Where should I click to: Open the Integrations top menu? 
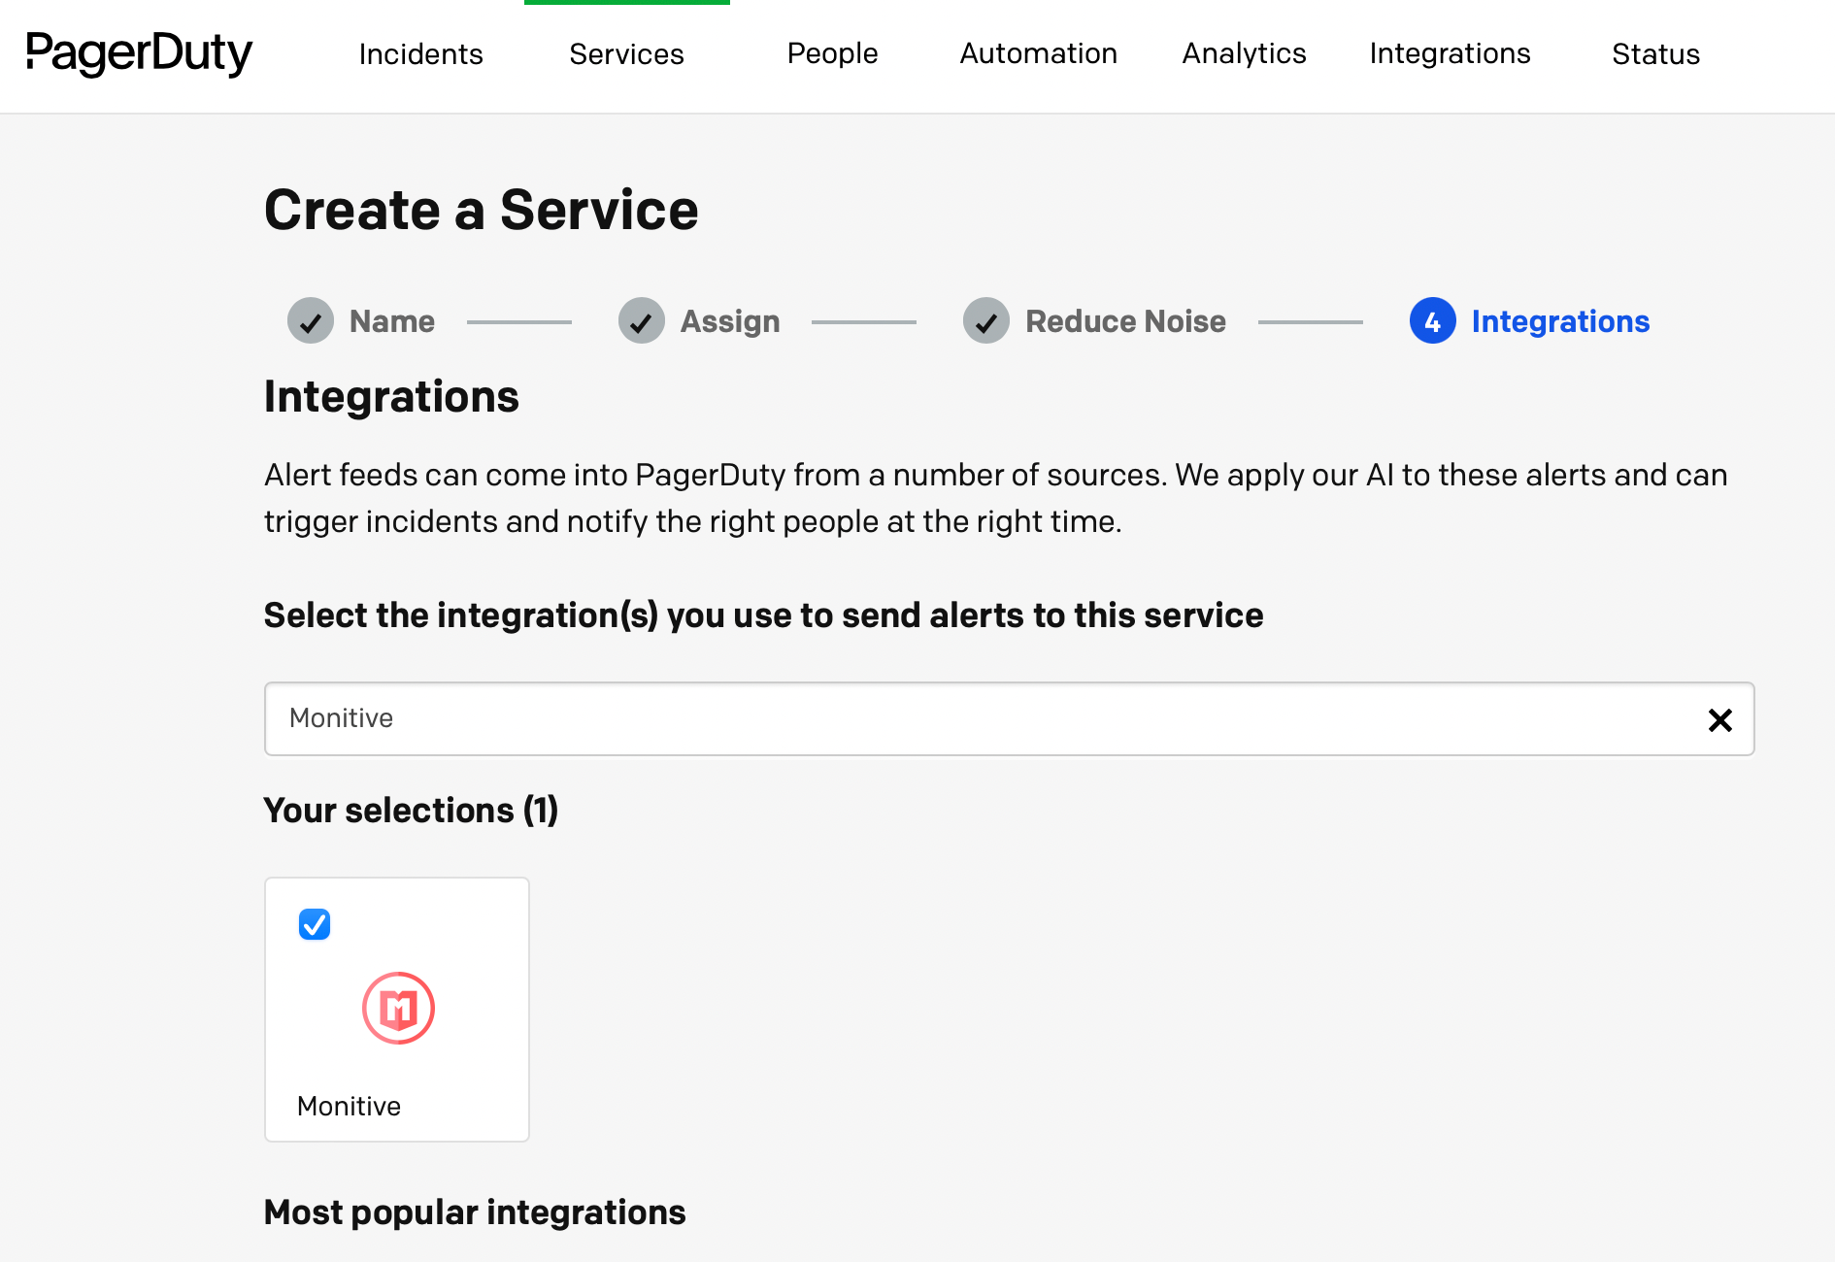pyautogui.click(x=1450, y=54)
